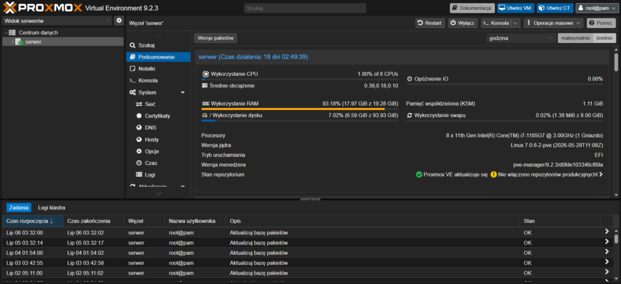Open task details for Lip 04 01:54:00
Screen dimensions: 621x284
pyautogui.click(x=606, y=251)
